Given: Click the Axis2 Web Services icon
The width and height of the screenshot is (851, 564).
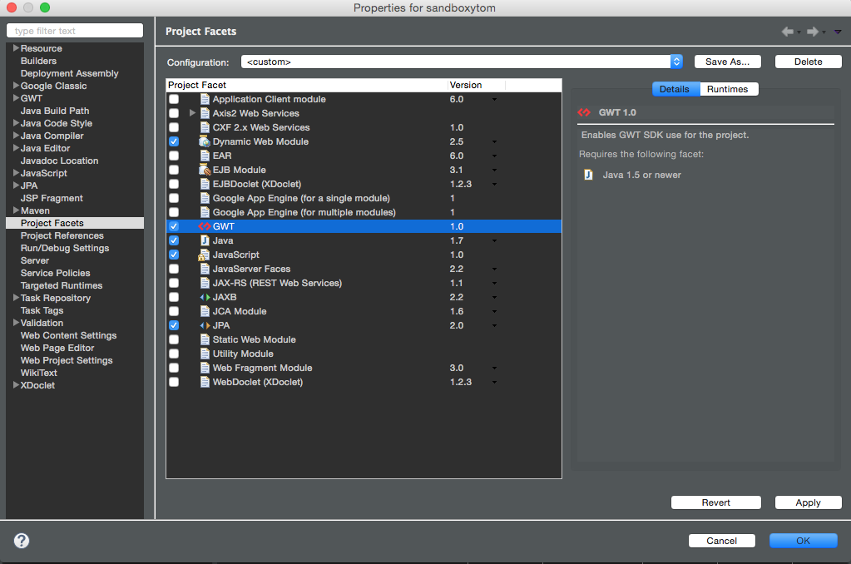Looking at the screenshot, I should tap(205, 113).
